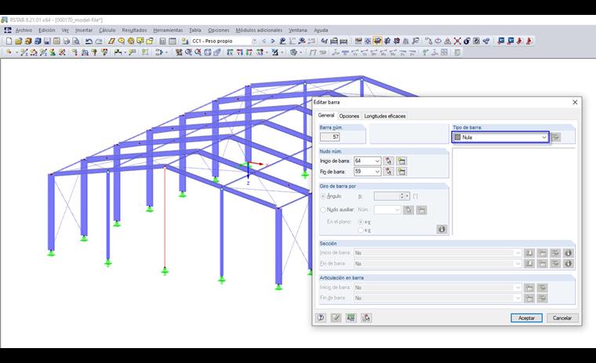Undo the last action
The height and width of the screenshot is (363, 596).
click(x=89, y=41)
